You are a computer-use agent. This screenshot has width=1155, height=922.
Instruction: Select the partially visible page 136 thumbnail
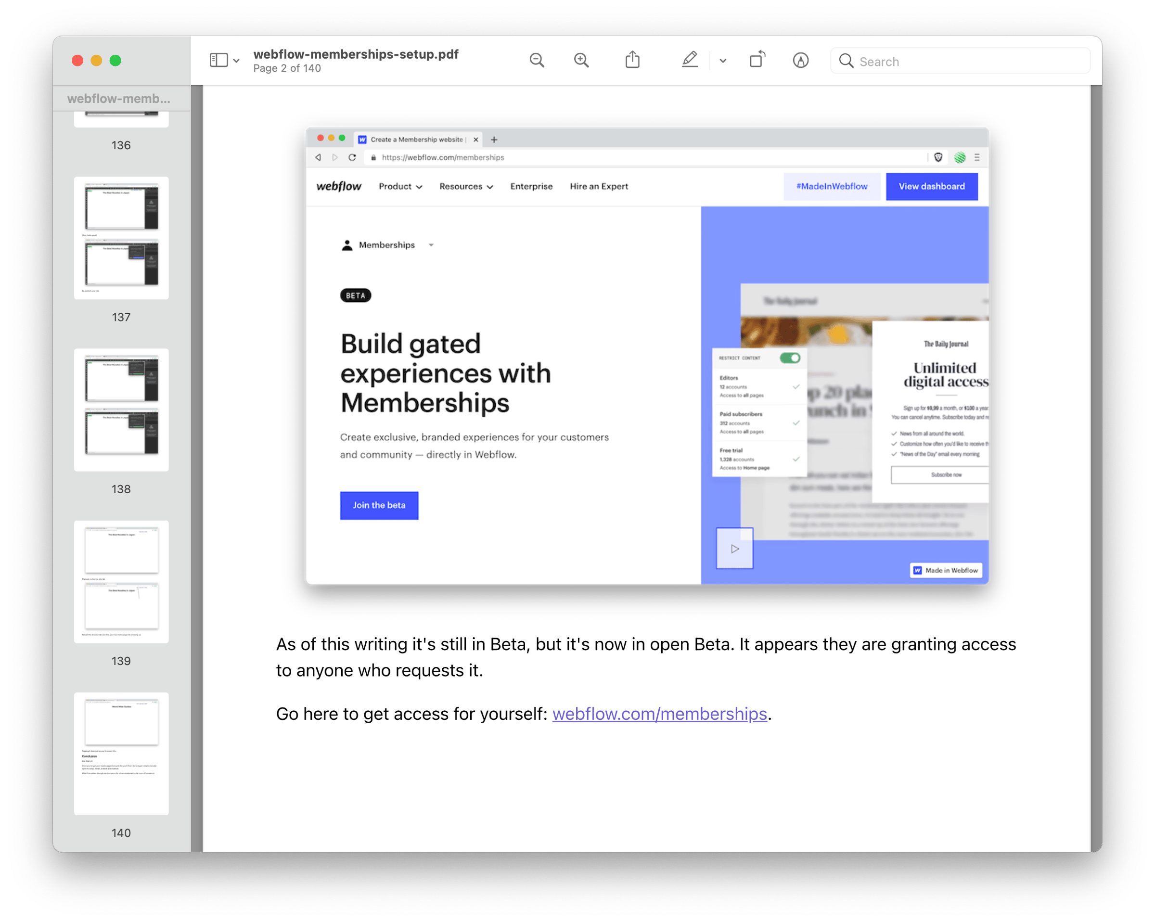121,119
